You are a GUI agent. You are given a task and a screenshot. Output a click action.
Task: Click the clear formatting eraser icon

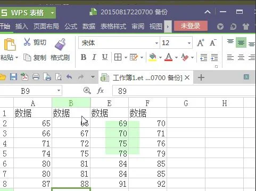coord(185,57)
